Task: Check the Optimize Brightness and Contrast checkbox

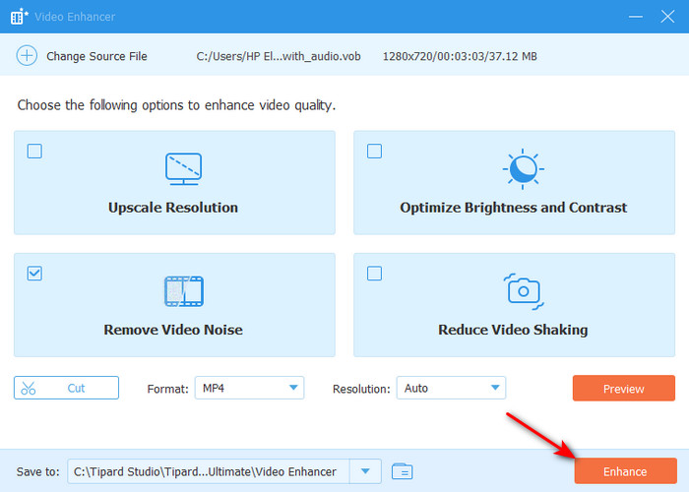Action: tap(374, 152)
